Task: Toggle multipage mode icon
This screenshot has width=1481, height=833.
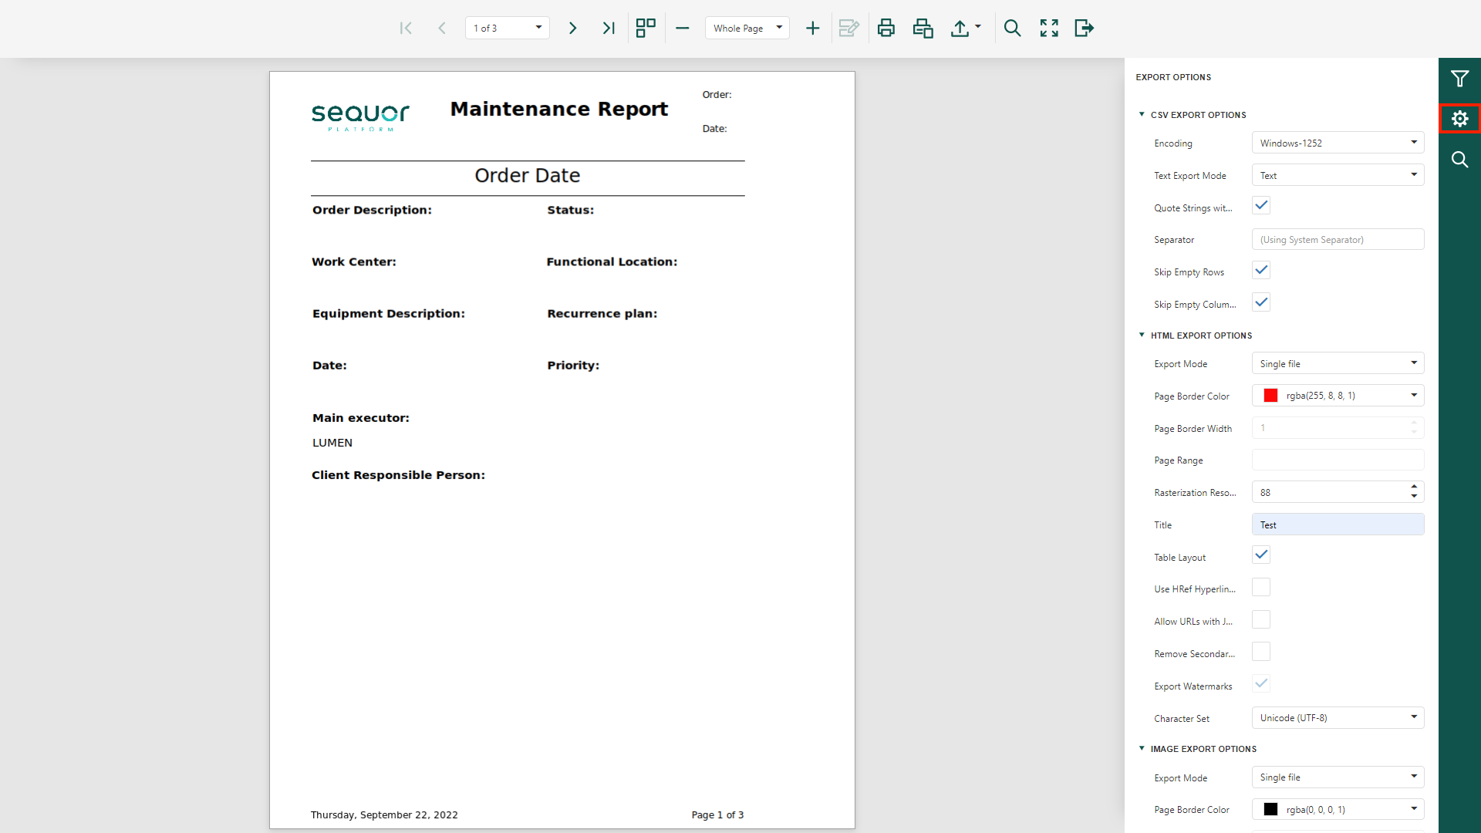Action: [x=646, y=29]
